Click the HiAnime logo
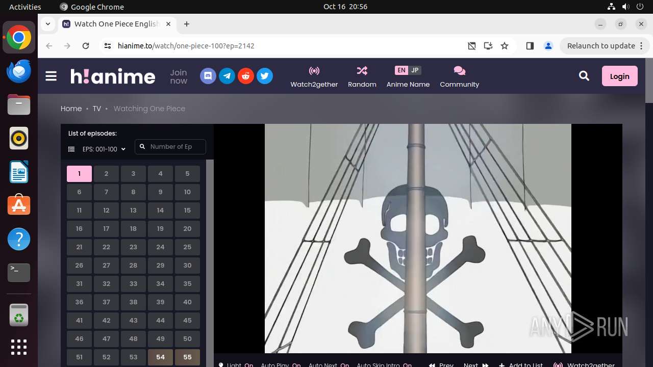The height and width of the screenshot is (367, 653). tap(113, 76)
